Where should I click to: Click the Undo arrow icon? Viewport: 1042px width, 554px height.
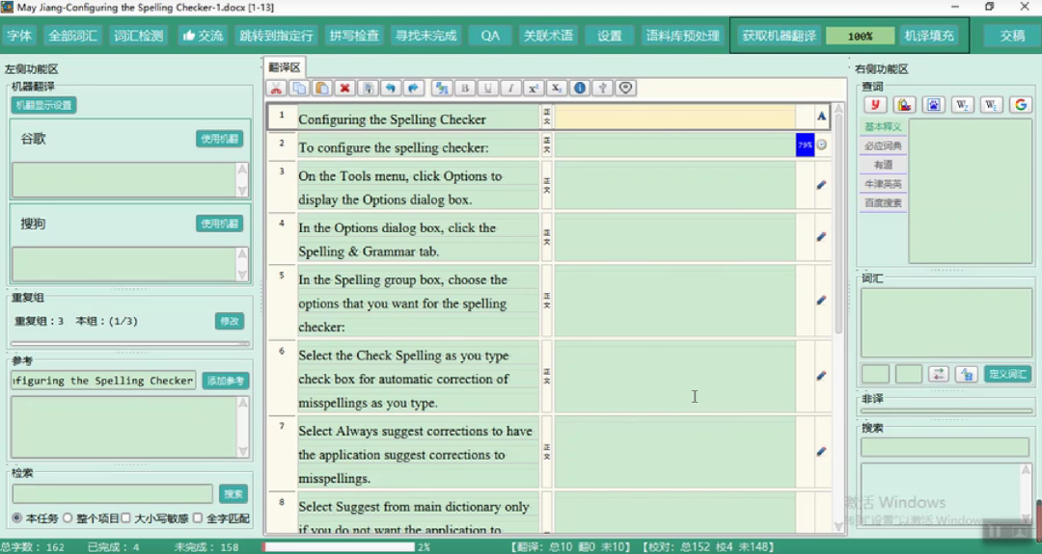[391, 89]
